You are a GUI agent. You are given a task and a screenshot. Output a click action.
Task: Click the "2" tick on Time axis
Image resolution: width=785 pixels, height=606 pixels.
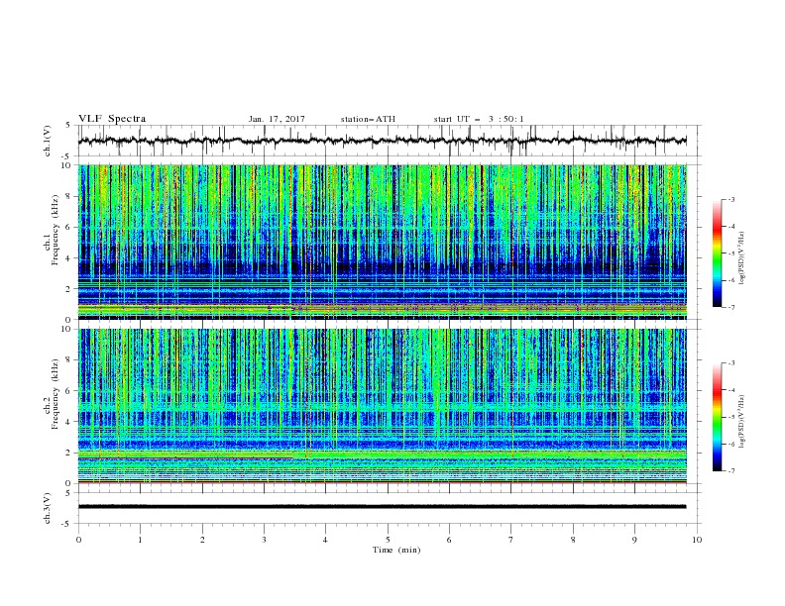pyautogui.click(x=202, y=540)
